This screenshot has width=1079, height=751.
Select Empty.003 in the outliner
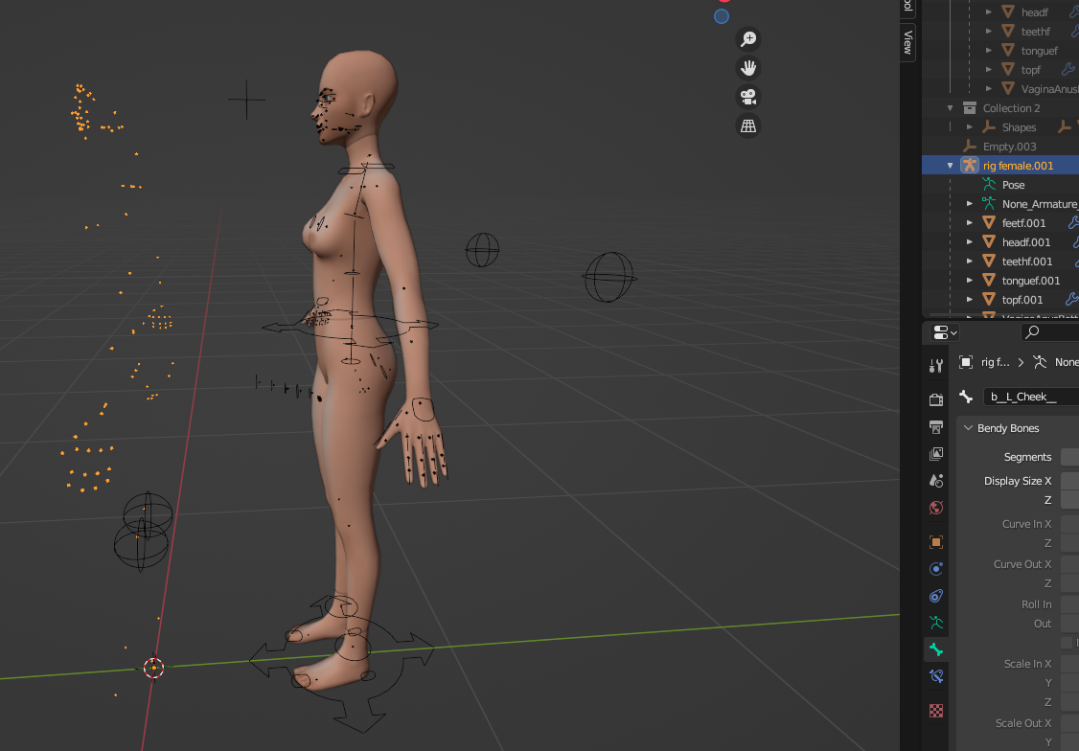pyautogui.click(x=1009, y=146)
